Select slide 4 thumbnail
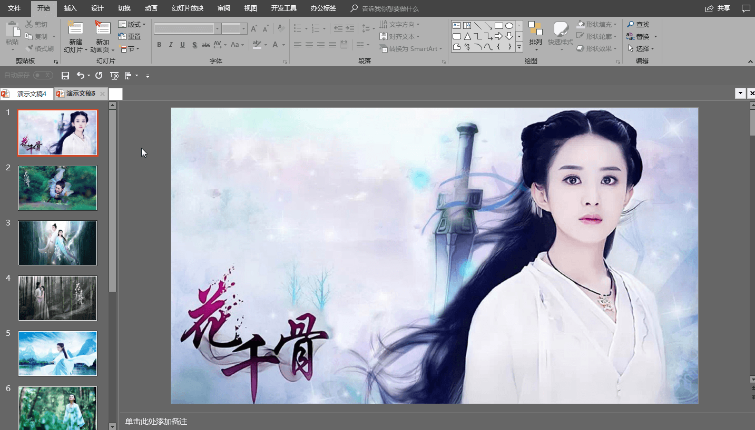The width and height of the screenshot is (755, 430). [x=58, y=298]
